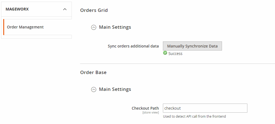
Task: Click the Checkout Path field label
Action: (x=145, y=108)
